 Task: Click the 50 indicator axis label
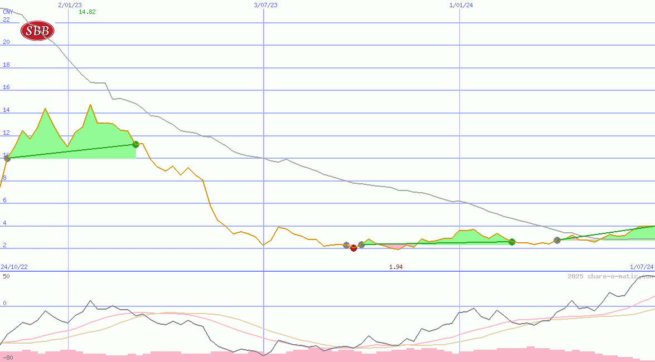[6, 276]
